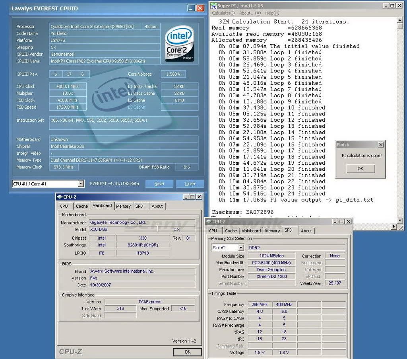Click OK in CPU-Z mainboard window
The image size is (407, 359).
pos(188,352)
